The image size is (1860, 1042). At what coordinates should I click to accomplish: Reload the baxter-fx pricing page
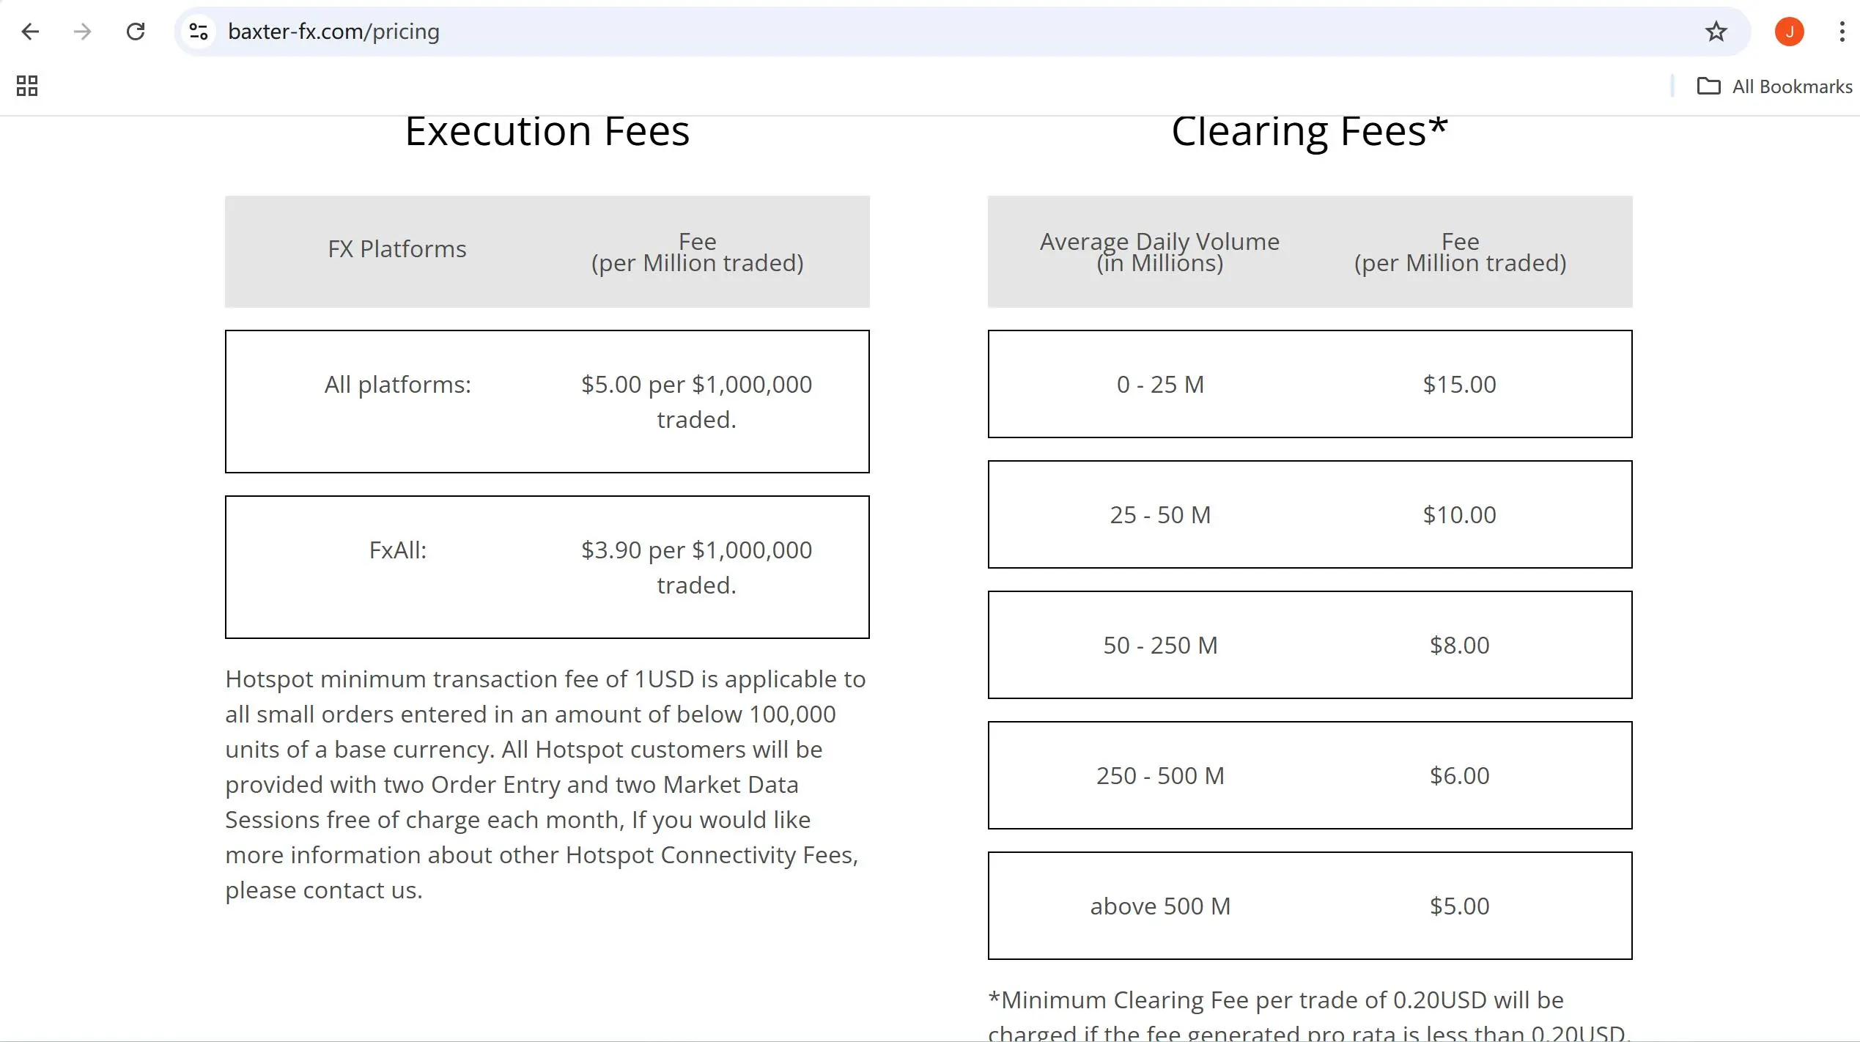[x=136, y=32]
